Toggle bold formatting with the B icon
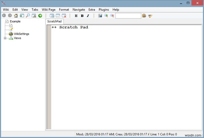The image size is (204, 138). coord(82,16)
